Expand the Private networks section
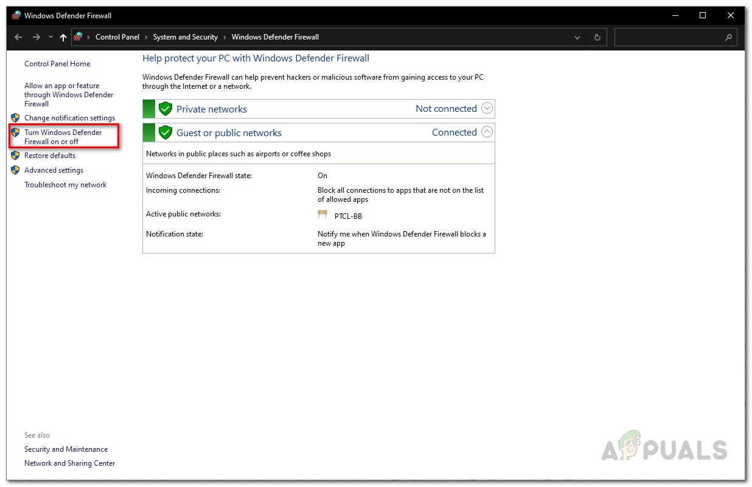Image resolution: width=752 pixels, height=487 pixels. point(486,108)
